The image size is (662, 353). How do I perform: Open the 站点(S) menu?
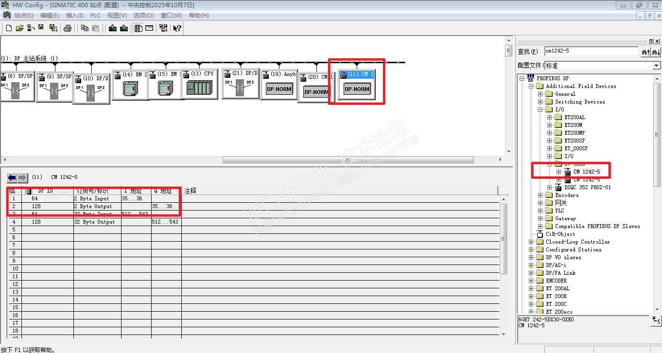(x=24, y=16)
